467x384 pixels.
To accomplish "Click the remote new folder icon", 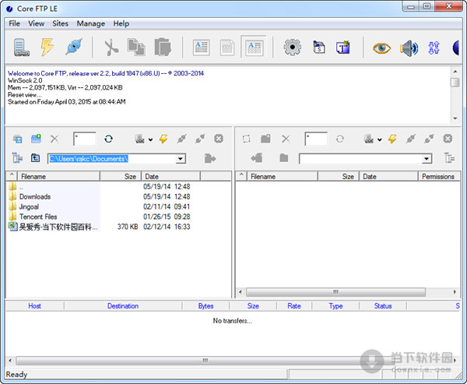I will point(265,139).
